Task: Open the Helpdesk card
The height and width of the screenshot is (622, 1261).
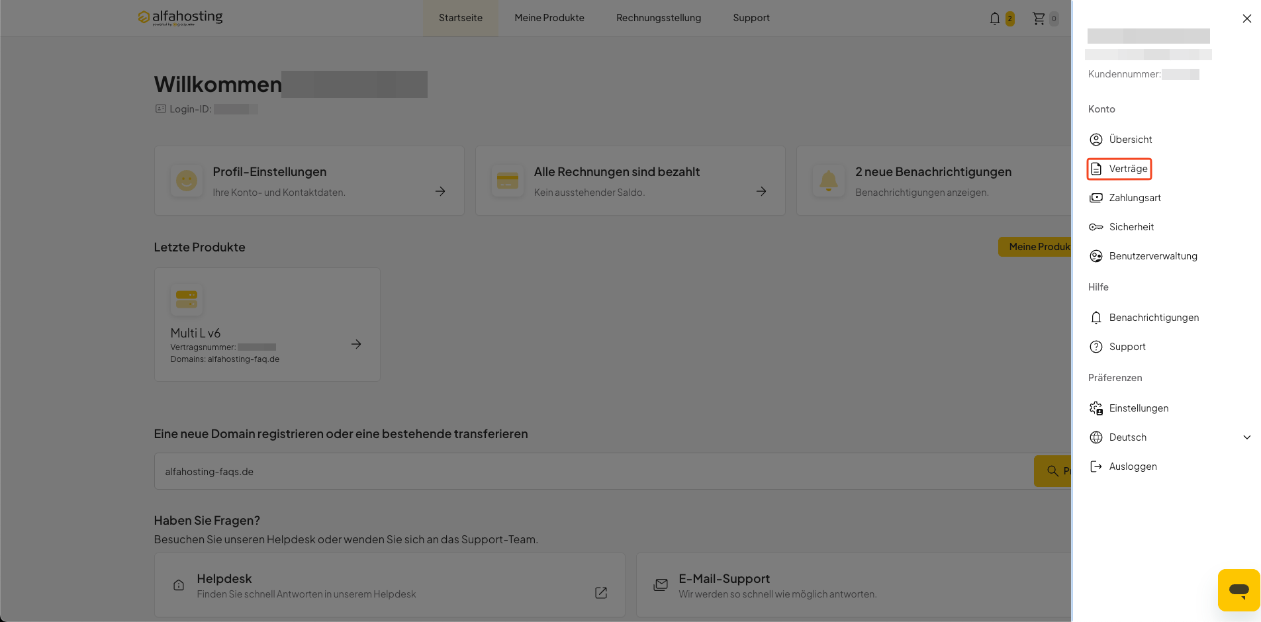Action: (x=390, y=585)
